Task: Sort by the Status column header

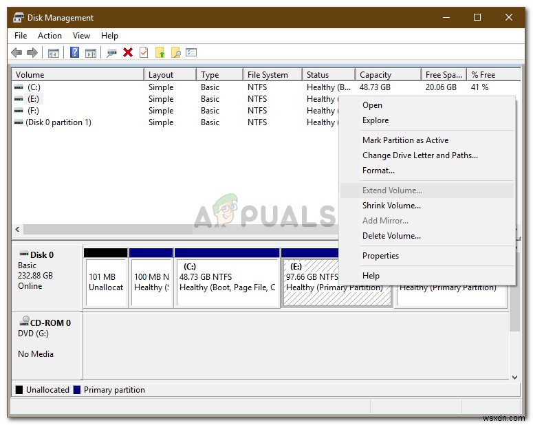Action: [x=329, y=75]
